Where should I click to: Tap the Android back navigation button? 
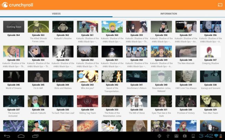pyautogui.click(x=7, y=136)
